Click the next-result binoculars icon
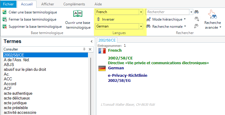The image size is (225, 115). point(196,19)
